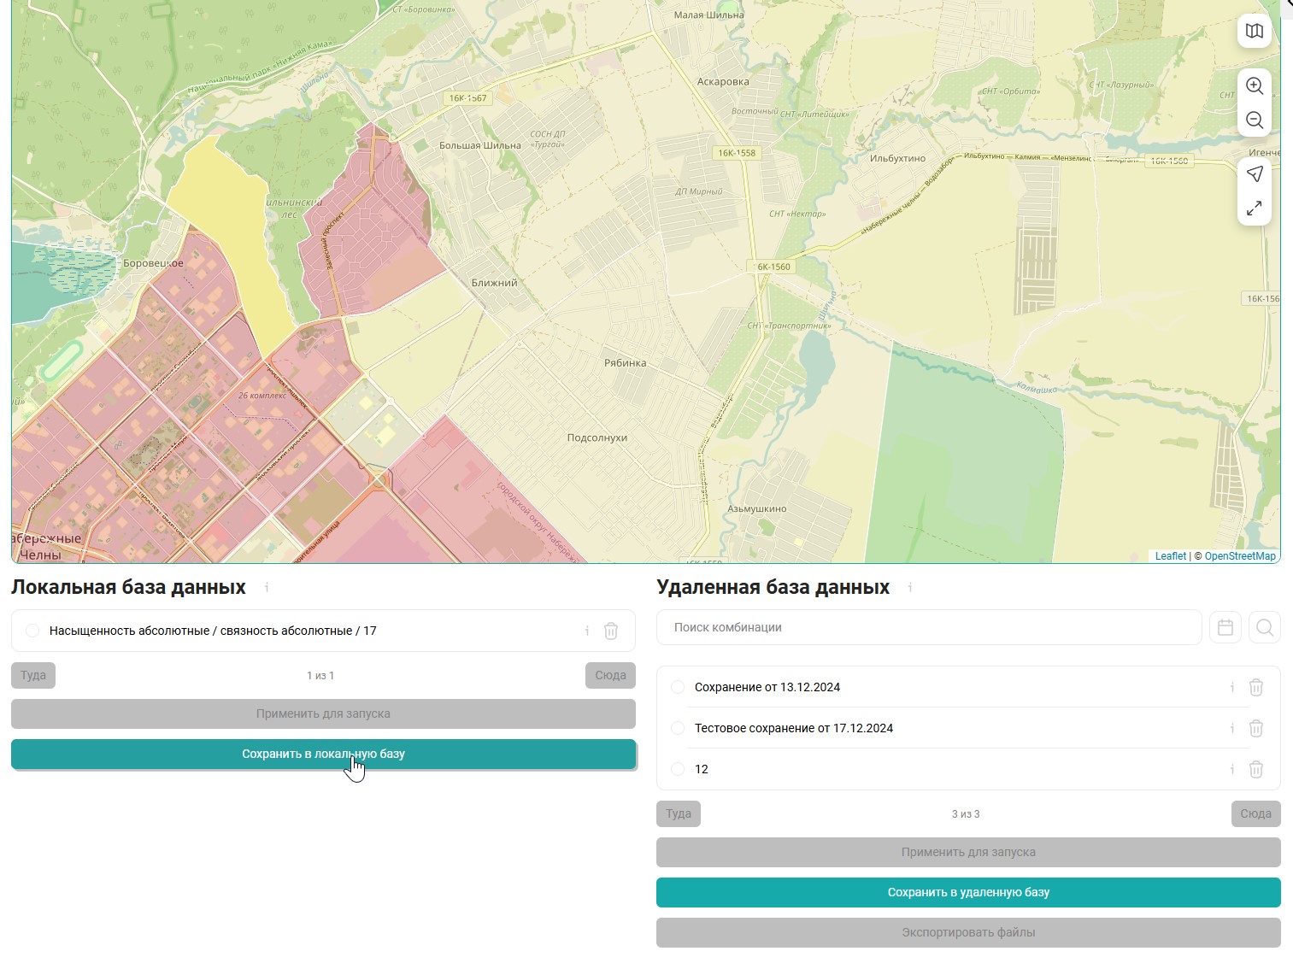Select 'Насыщенность абсолютные' radio button
1293x957 pixels.
pos(32,631)
